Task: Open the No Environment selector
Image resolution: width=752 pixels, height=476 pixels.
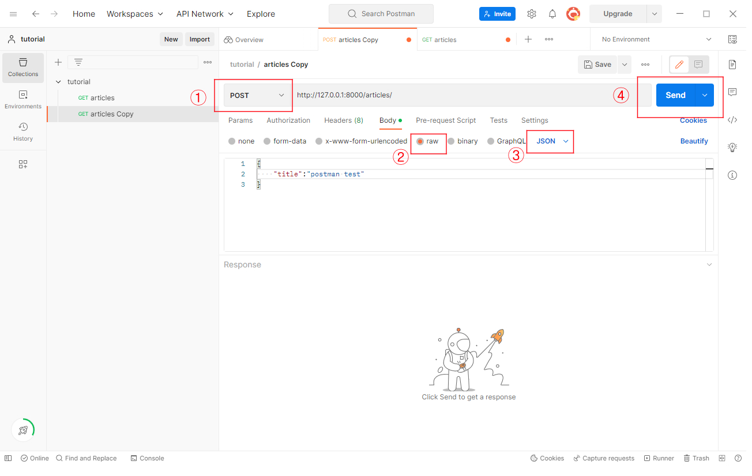Action: pos(656,39)
